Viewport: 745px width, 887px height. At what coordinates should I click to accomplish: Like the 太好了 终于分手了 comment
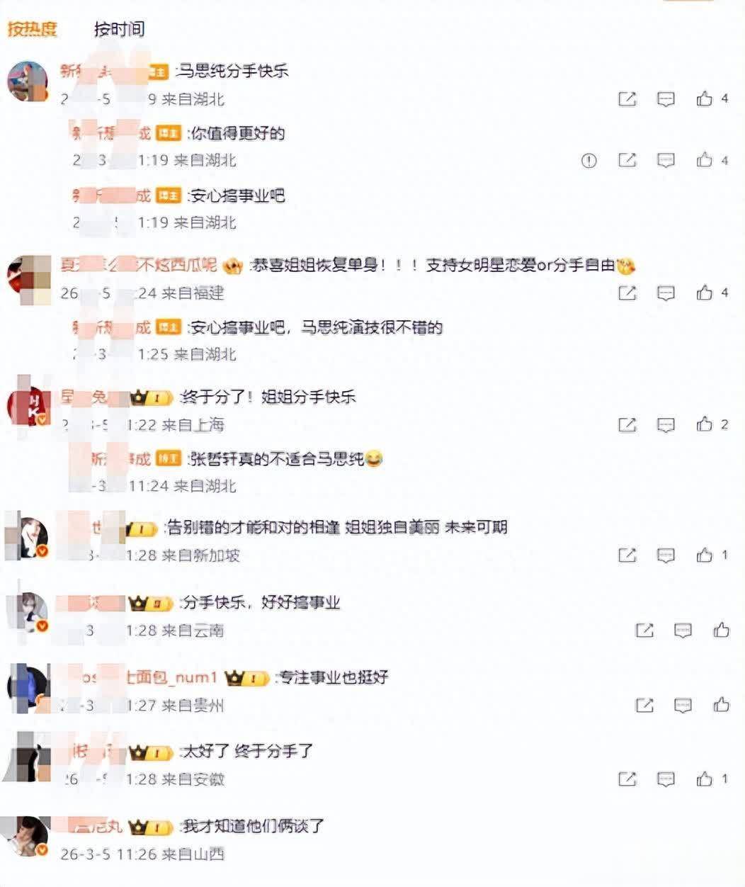point(704,779)
